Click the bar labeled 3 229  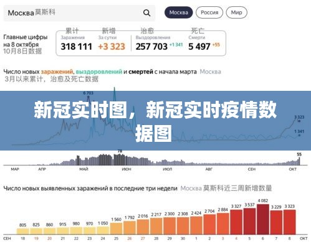276,223
